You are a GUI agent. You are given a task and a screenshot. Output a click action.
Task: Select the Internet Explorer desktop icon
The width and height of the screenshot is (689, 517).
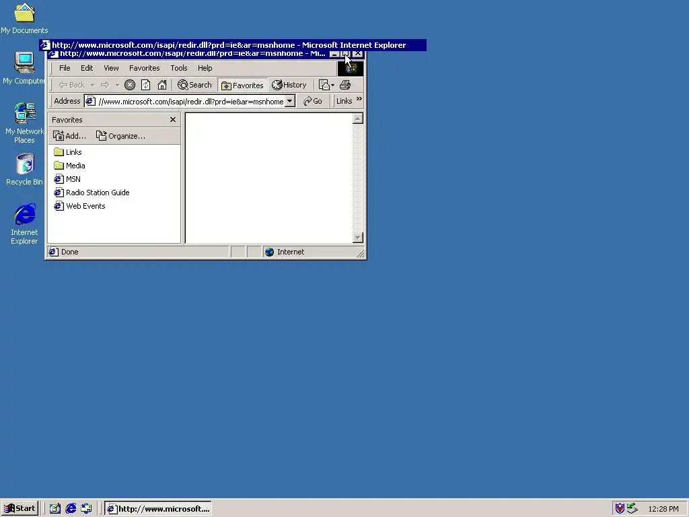[x=24, y=223]
